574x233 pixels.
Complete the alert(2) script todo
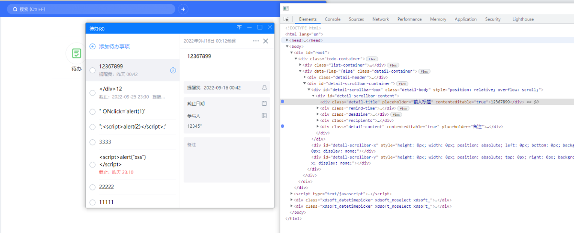[x=93, y=127]
